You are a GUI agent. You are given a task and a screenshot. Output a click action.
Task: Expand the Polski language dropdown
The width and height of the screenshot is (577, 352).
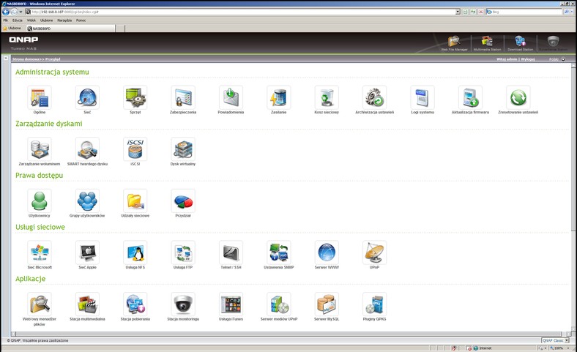(x=563, y=59)
